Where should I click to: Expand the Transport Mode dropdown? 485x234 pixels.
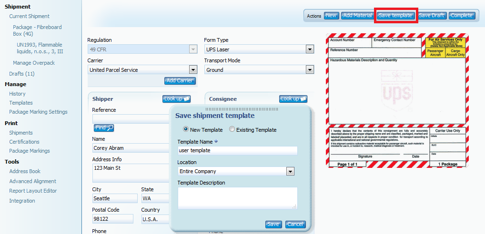coord(309,70)
